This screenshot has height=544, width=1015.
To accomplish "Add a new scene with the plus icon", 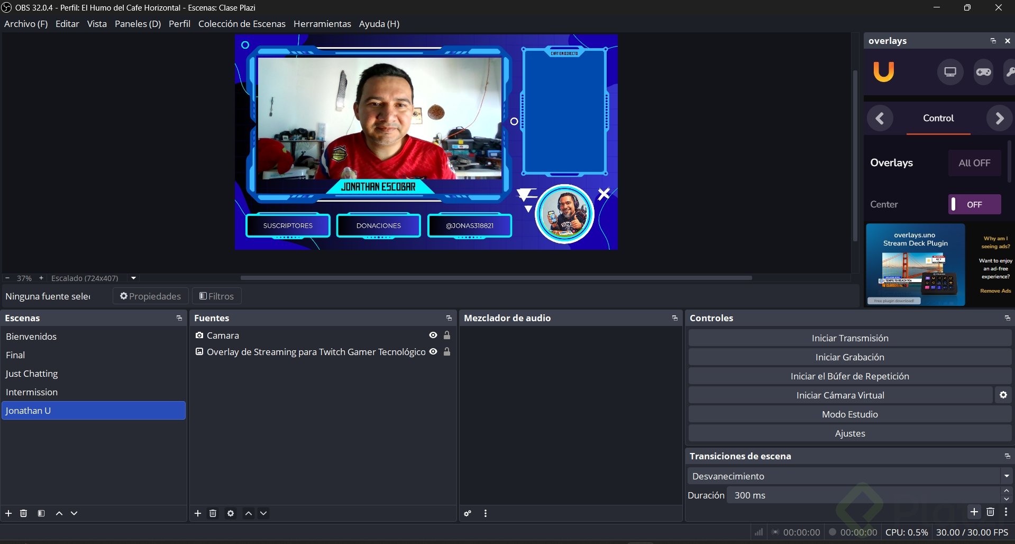I will tap(8, 513).
